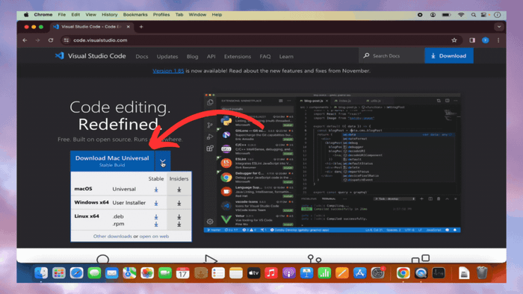Reload the current page
Image resolution: width=523 pixels, height=294 pixels.
51,40
